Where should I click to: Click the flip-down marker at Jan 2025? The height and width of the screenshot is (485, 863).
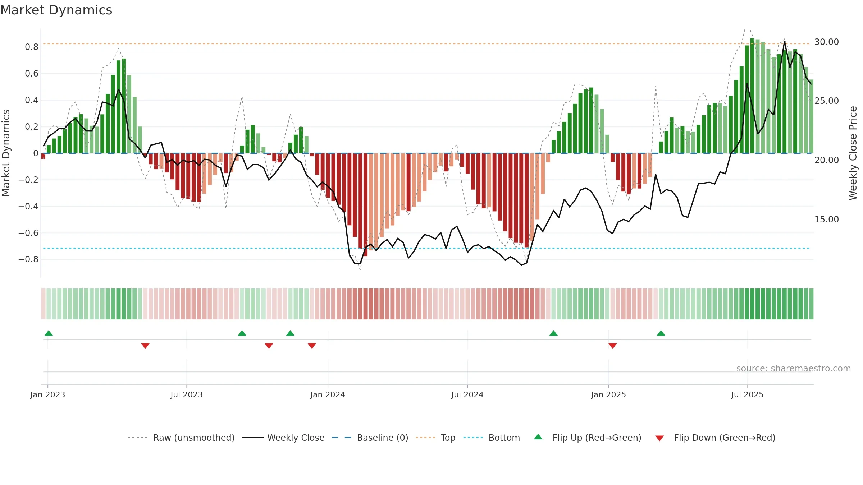(613, 346)
